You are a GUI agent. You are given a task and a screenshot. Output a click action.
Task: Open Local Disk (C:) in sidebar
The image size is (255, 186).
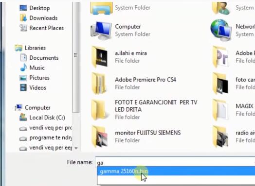(47, 118)
